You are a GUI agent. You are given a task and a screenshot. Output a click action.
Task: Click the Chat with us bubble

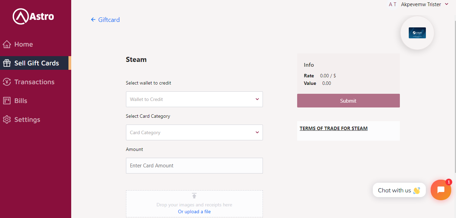point(399,190)
